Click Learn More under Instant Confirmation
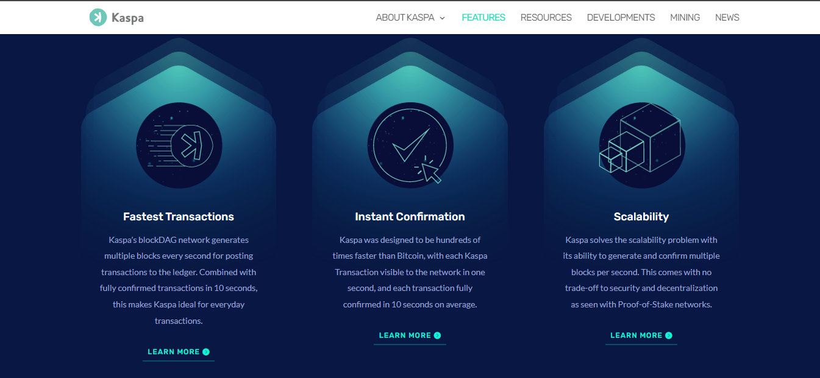The width and height of the screenshot is (820, 378). (x=410, y=335)
